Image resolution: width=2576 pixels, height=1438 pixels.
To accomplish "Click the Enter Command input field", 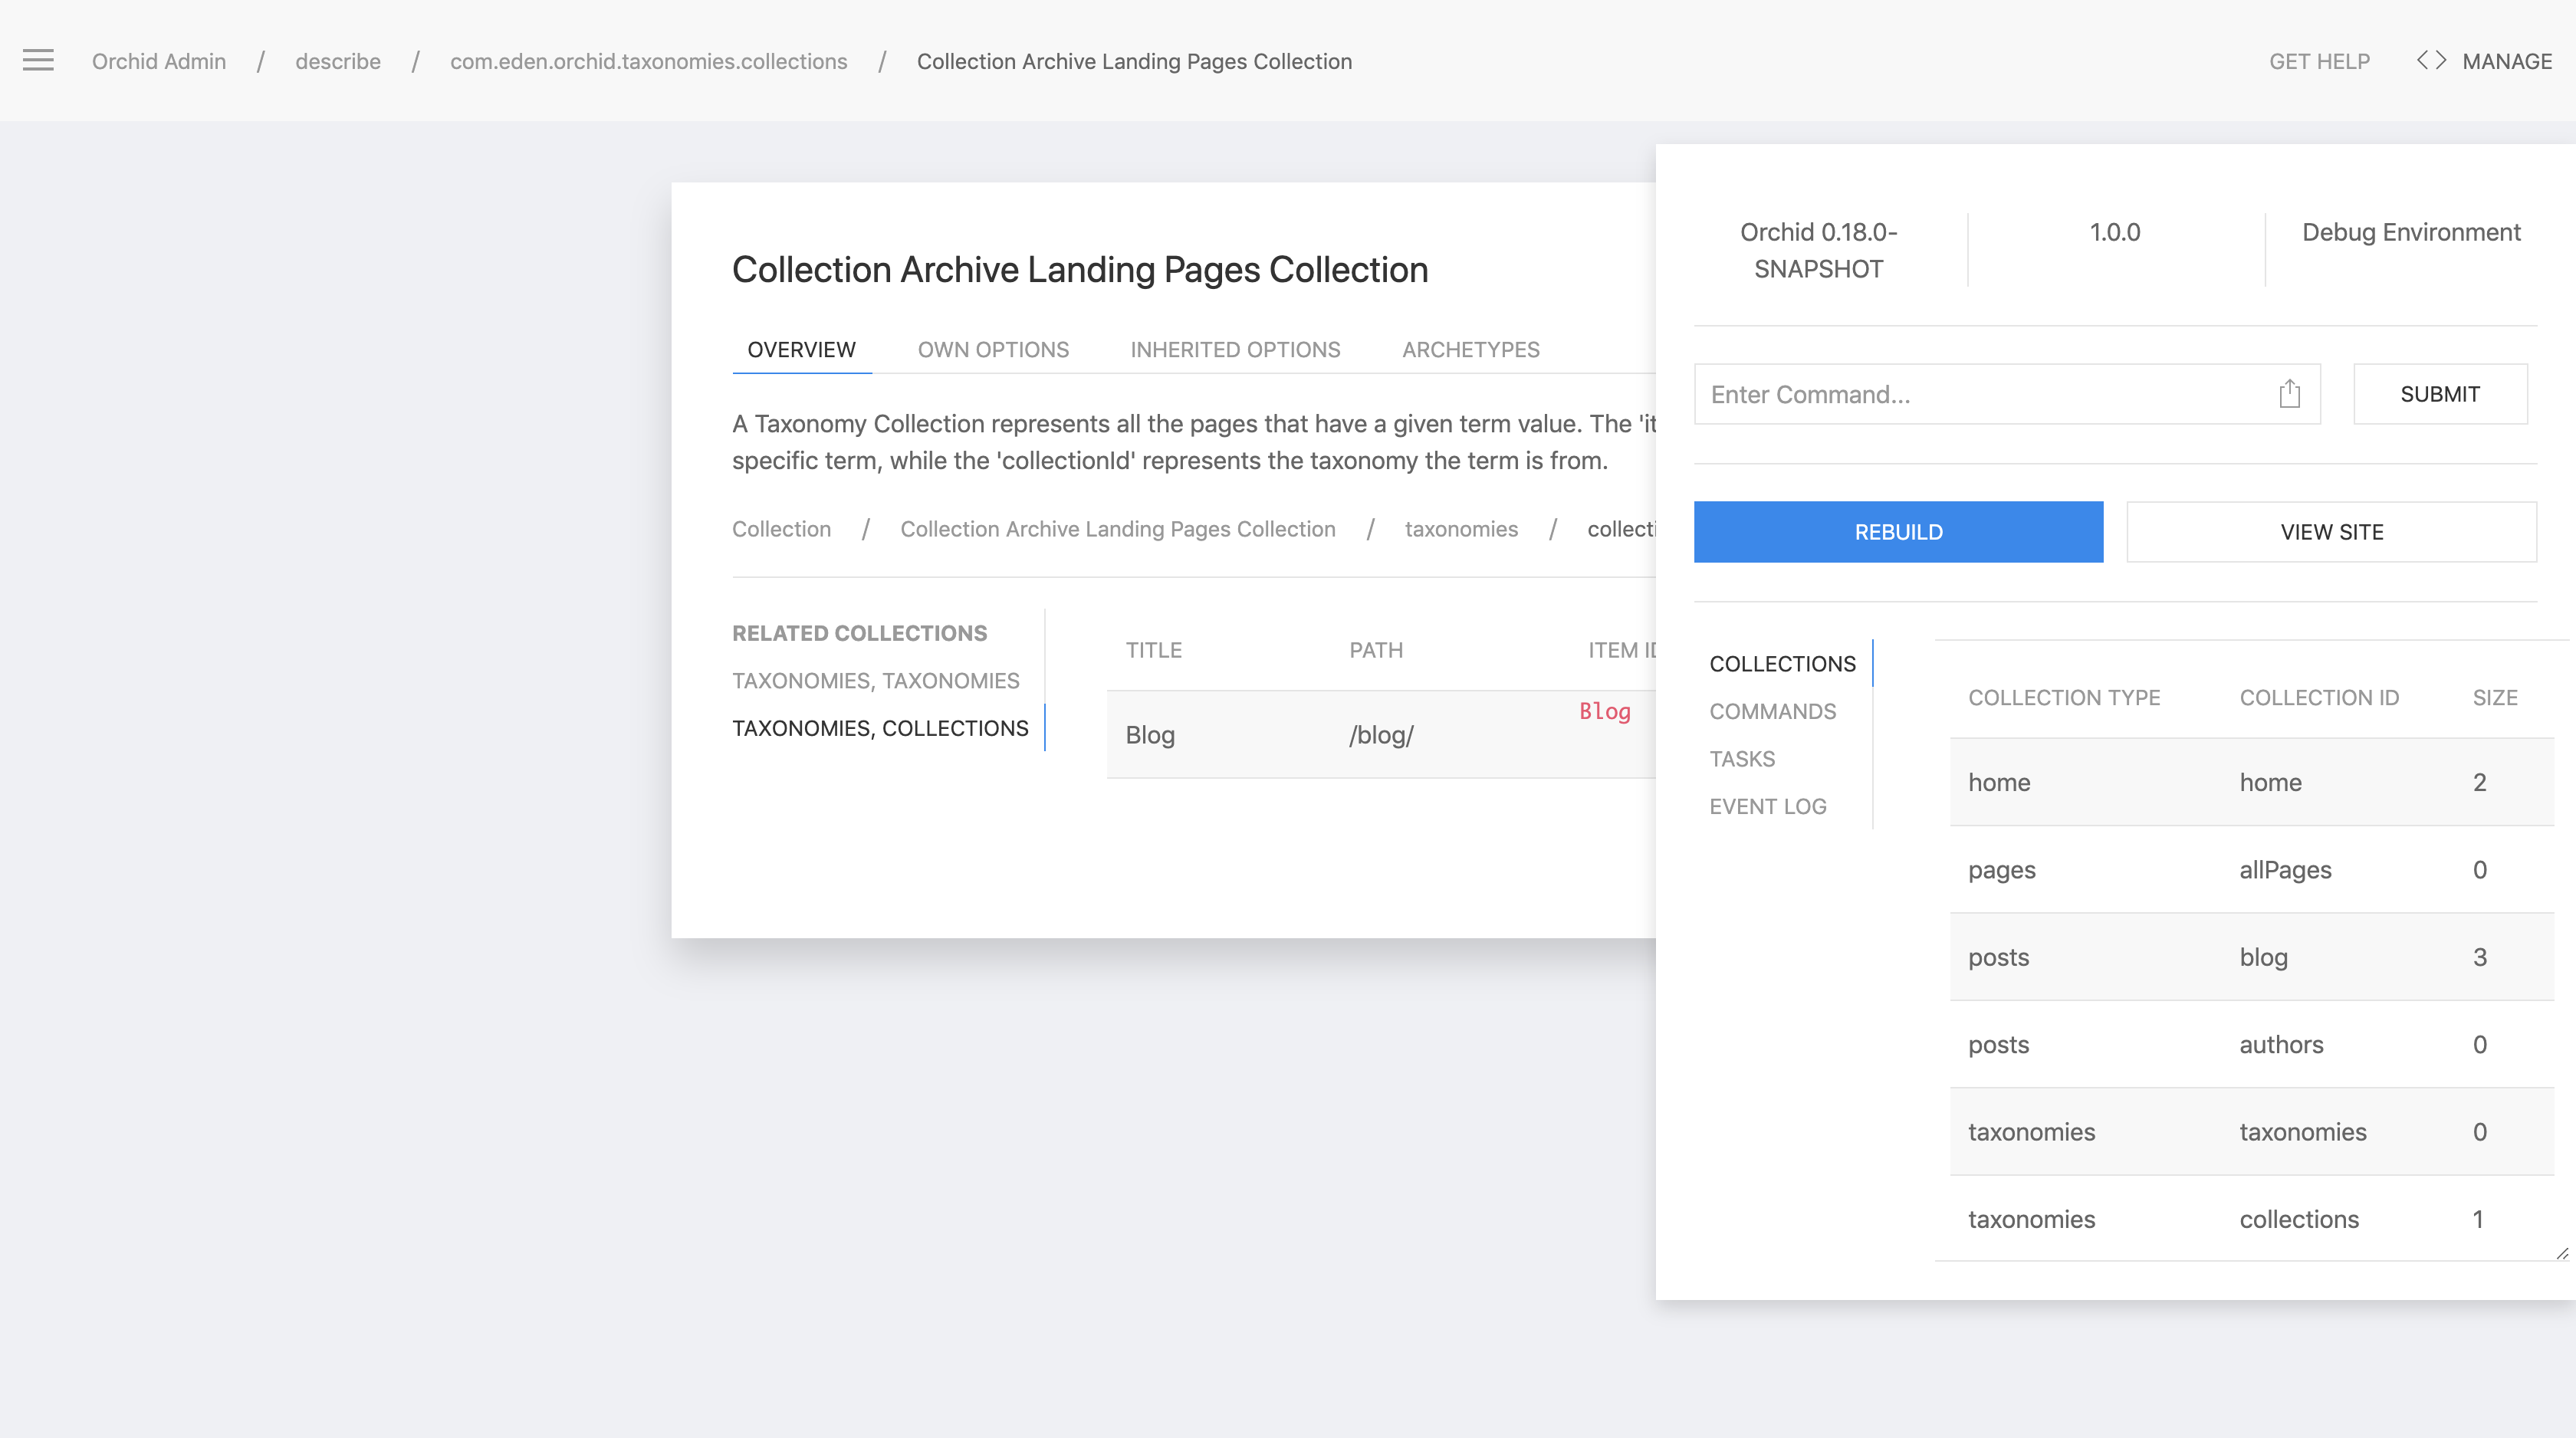I will click(x=2006, y=394).
